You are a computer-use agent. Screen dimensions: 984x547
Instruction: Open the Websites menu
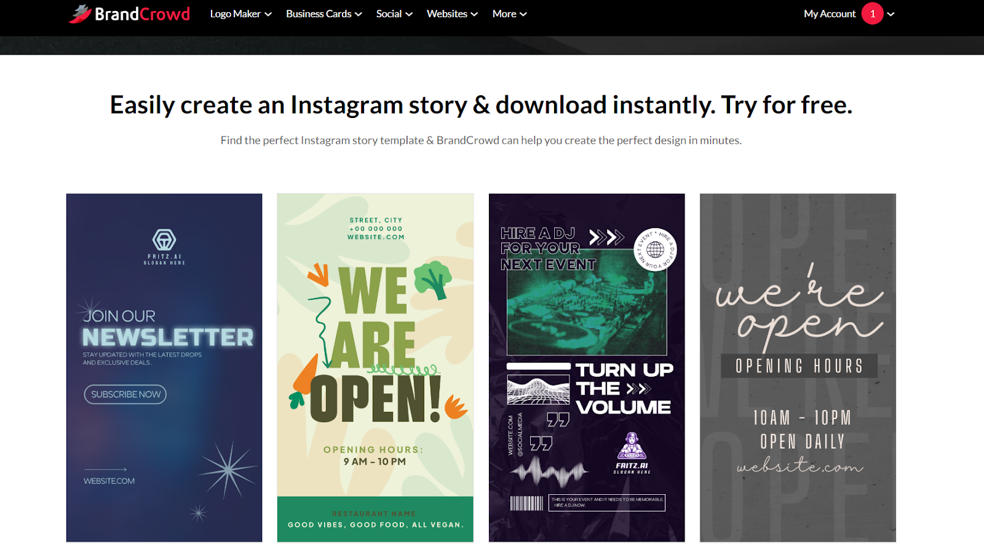pyautogui.click(x=452, y=14)
